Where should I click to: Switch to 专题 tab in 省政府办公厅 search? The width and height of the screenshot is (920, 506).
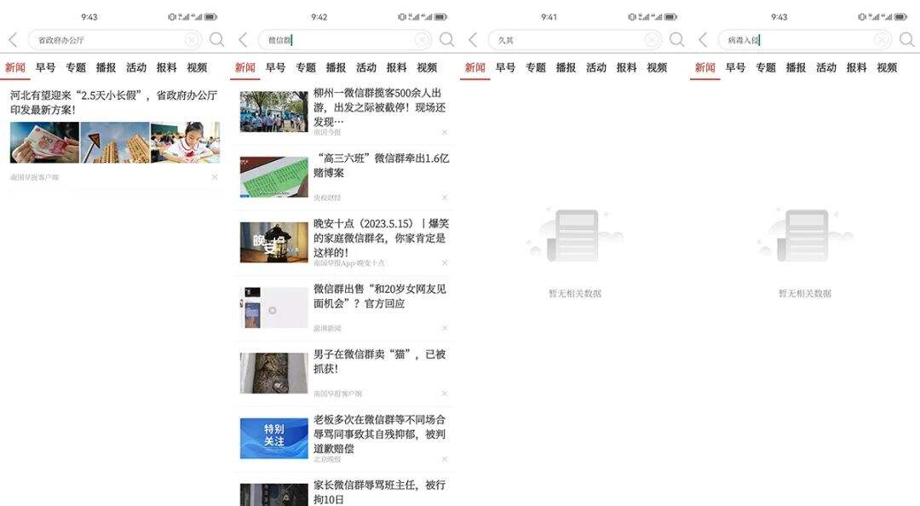[x=76, y=67]
